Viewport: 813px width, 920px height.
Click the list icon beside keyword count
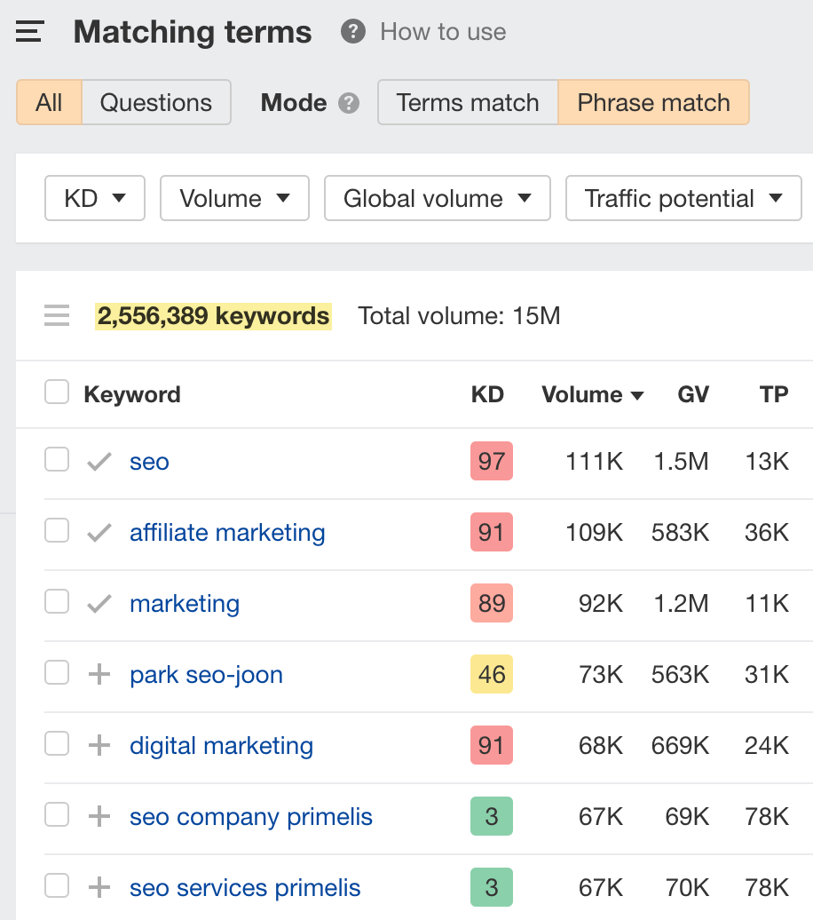(56, 315)
